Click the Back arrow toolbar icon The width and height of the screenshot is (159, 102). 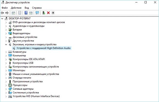(2, 13)
